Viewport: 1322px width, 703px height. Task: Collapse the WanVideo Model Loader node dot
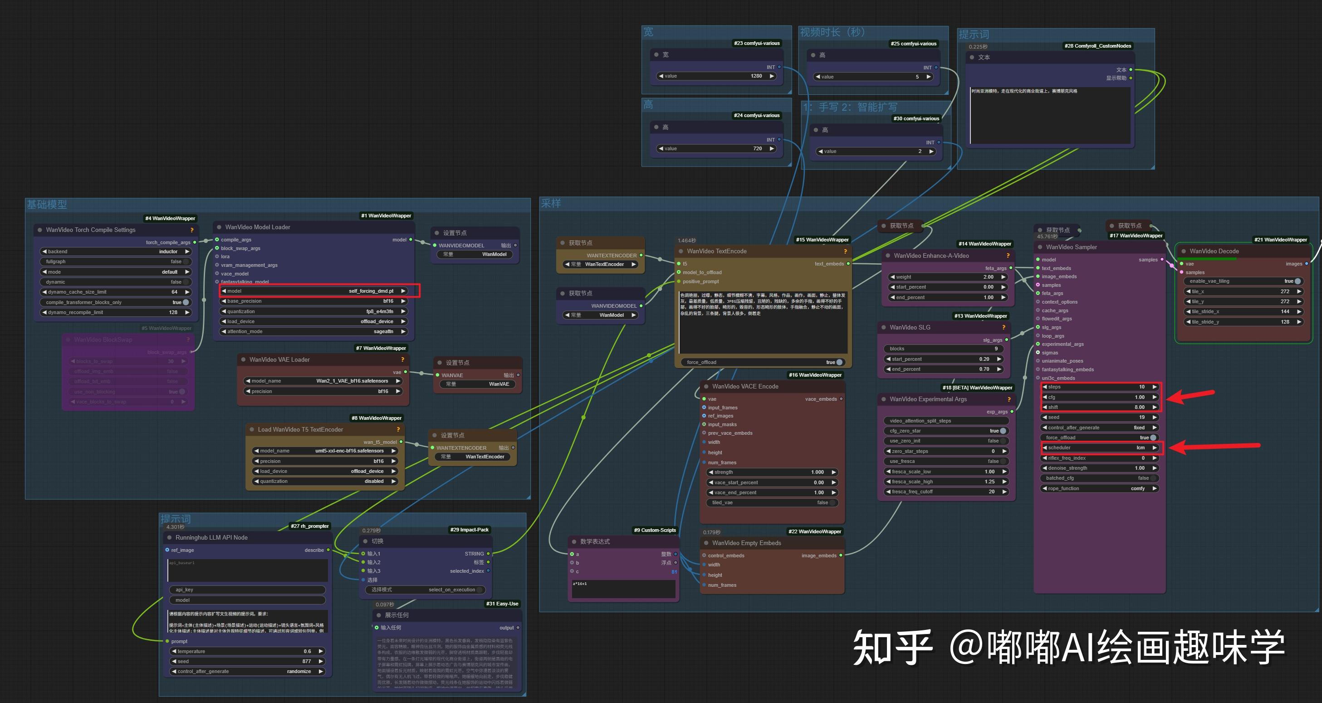tap(219, 227)
